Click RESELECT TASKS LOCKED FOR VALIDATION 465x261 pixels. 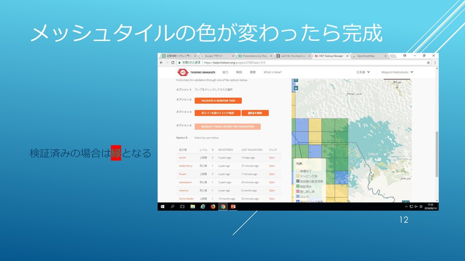(x=228, y=127)
